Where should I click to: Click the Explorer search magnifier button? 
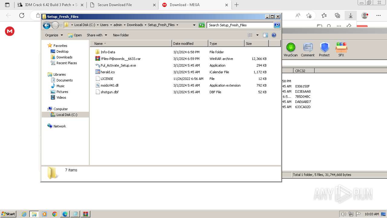click(x=277, y=25)
